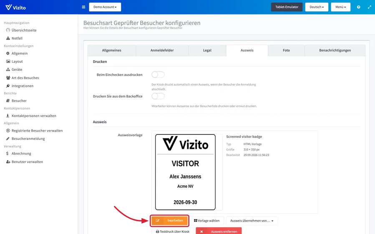
Task: Click the fullscreen expand arrows icon
Action: coord(369,7)
